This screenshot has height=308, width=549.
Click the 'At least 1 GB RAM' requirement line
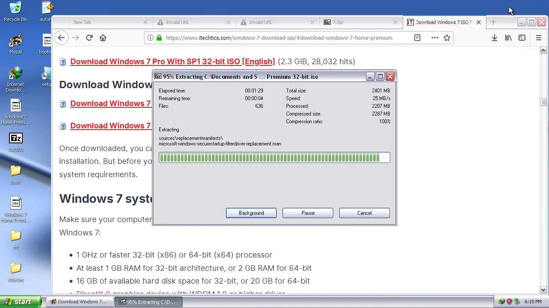pyautogui.click(x=194, y=268)
